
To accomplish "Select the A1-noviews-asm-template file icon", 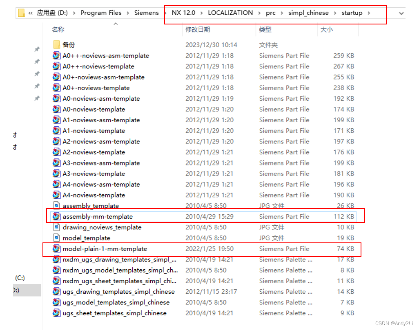I will click(x=56, y=120).
